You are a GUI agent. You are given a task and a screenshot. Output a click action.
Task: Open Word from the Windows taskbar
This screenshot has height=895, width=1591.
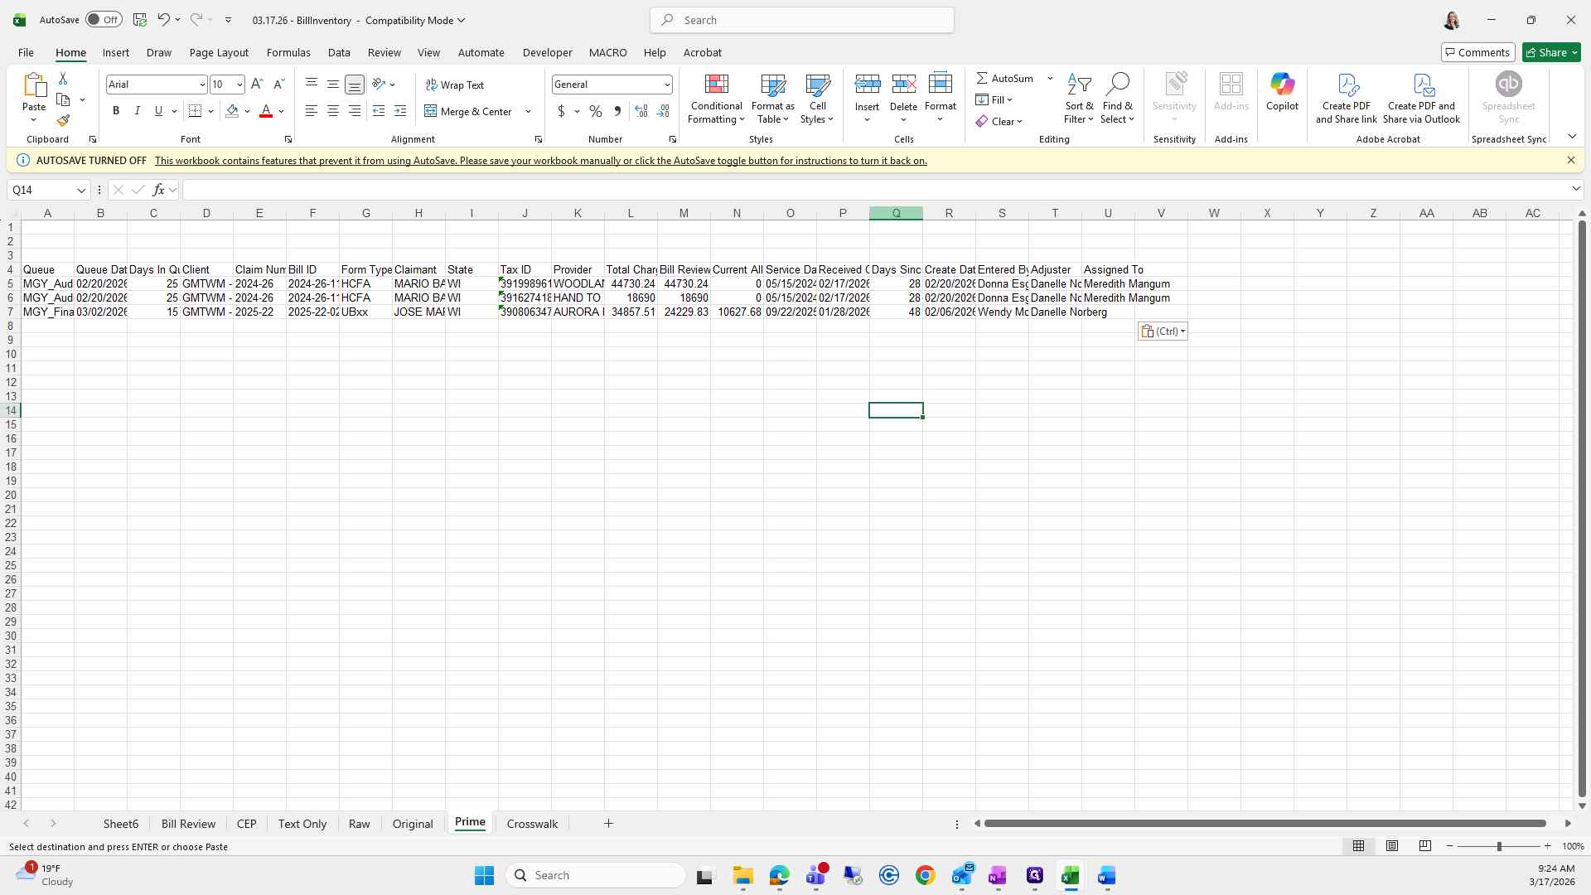click(x=1106, y=876)
